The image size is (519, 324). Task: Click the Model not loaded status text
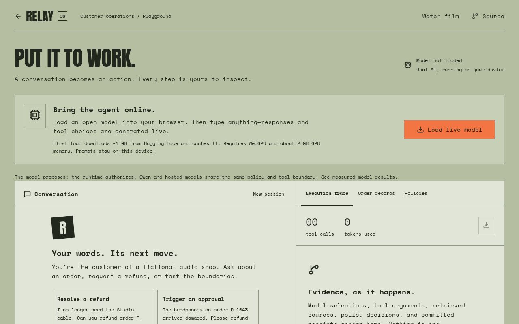(439, 60)
